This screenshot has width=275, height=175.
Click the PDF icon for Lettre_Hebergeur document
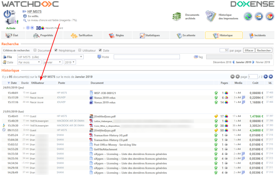tap(91, 121)
